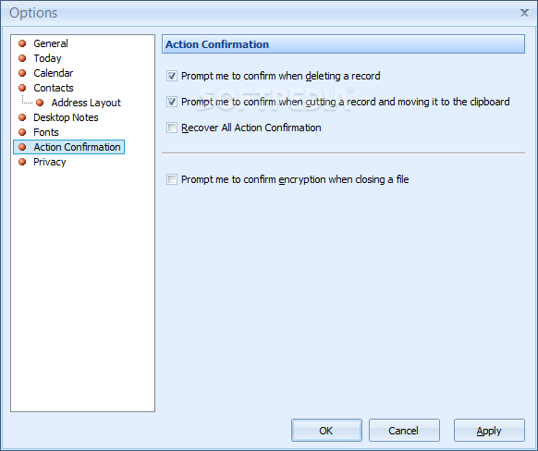Click the red bullet icon beside Fonts

[22, 132]
